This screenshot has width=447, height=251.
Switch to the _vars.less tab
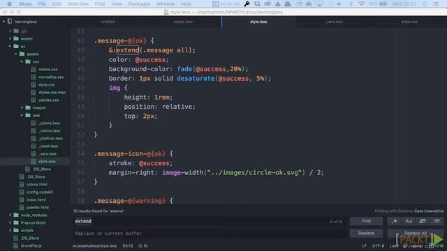point(334,22)
